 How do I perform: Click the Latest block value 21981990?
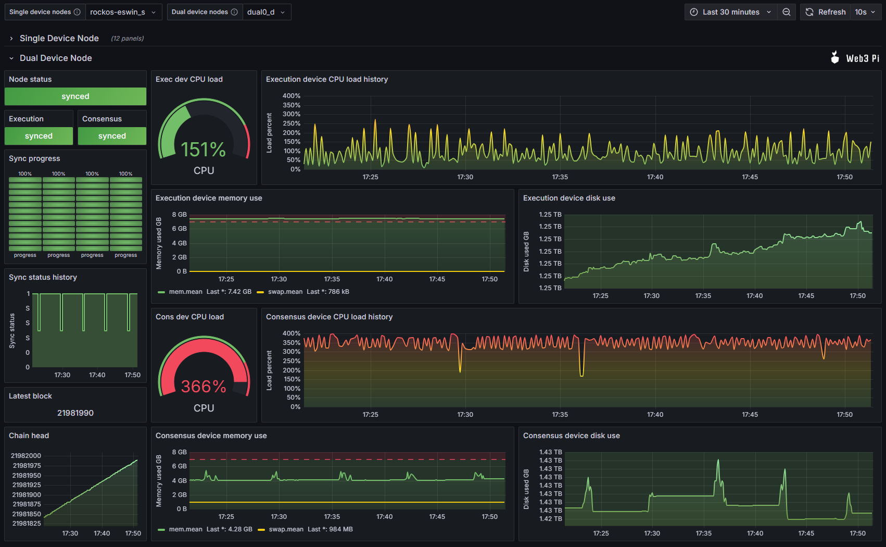coord(75,413)
